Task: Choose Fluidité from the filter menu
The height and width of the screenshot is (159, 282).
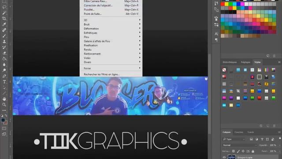Action: [x=111, y=10]
